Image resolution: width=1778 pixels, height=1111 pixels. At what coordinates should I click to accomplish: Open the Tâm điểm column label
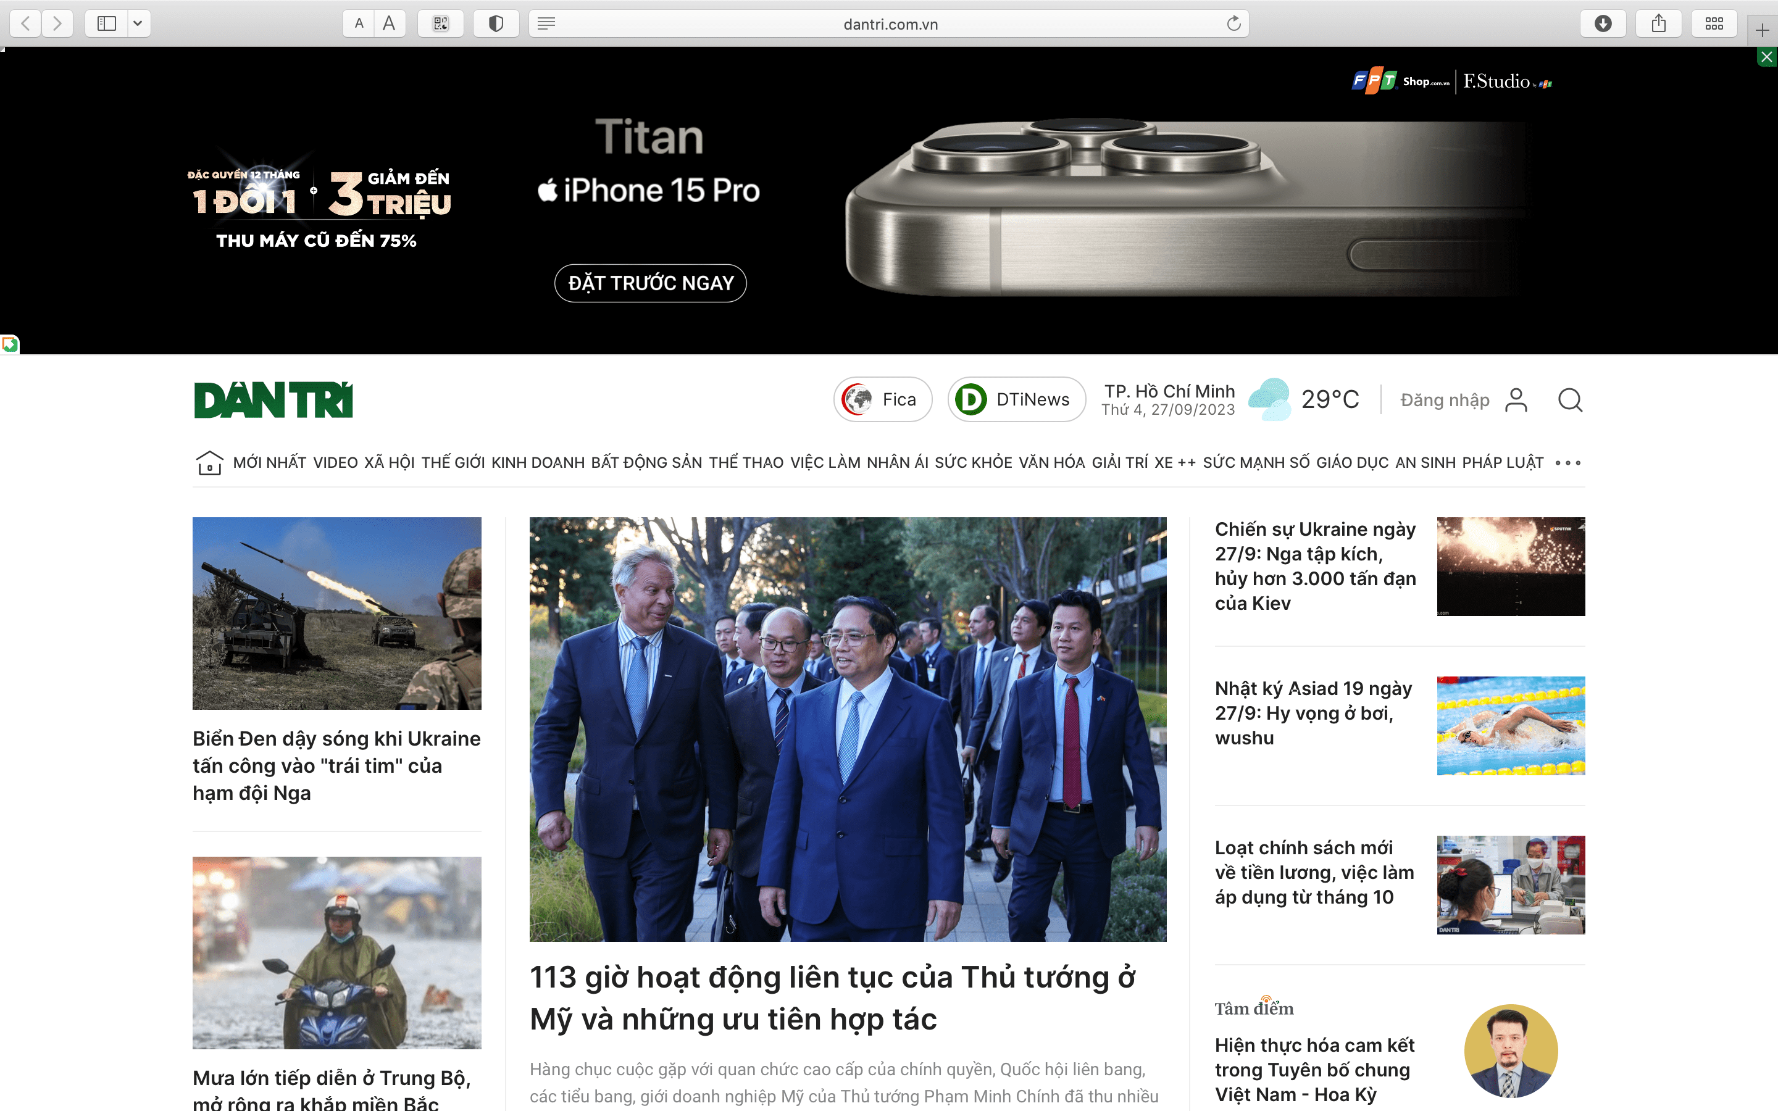(x=1254, y=1007)
